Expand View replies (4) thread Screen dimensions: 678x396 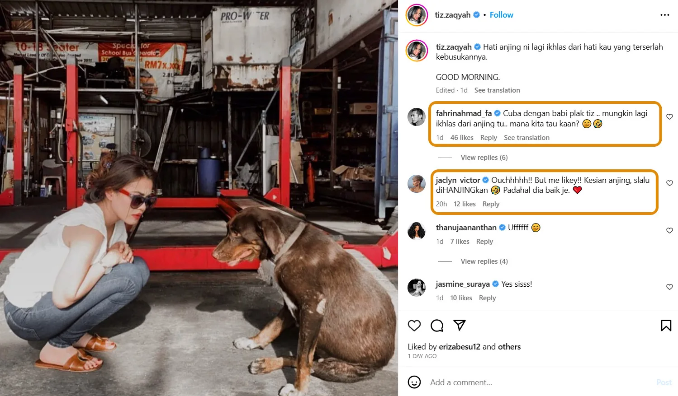pos(484,261)
